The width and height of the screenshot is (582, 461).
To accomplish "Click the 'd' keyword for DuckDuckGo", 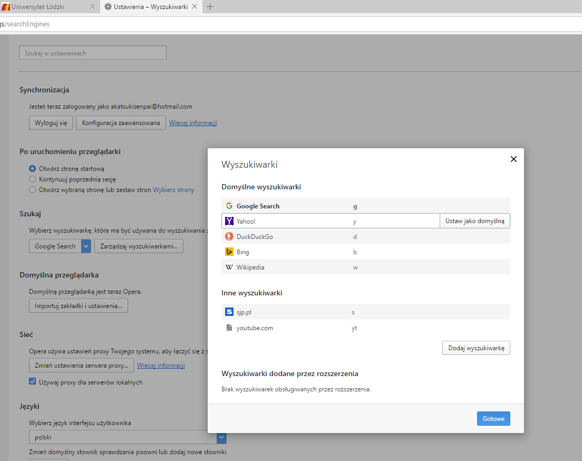I will pyautogui.click(x=355, y=237).
